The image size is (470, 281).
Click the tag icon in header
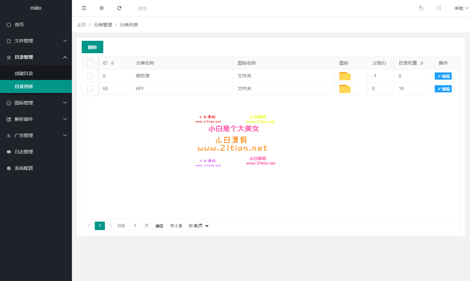pyautogui.click(x=421, y=8)
